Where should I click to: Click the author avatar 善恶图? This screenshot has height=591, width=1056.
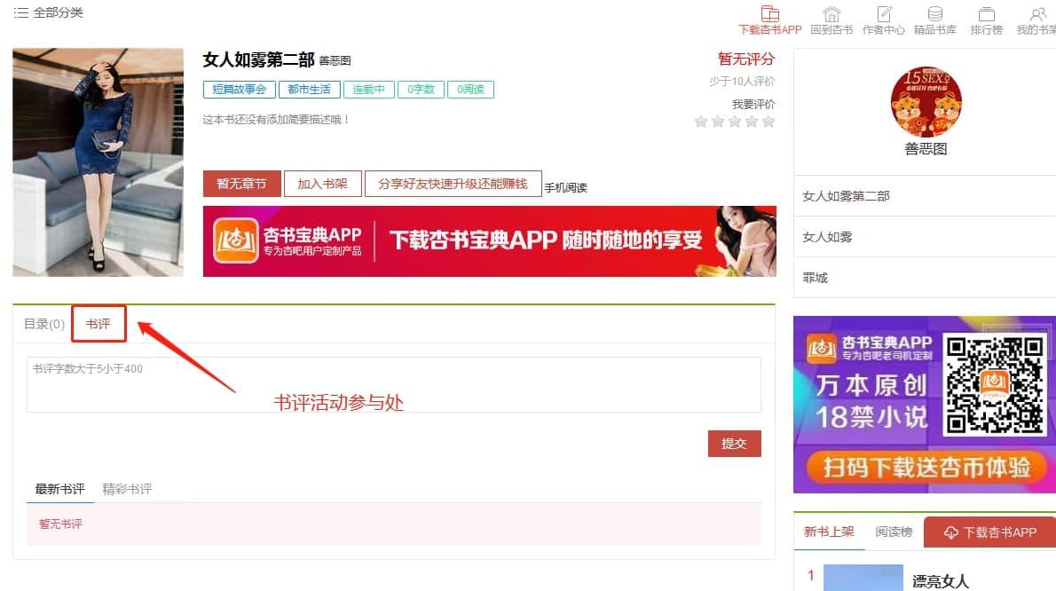pos(926,102)
